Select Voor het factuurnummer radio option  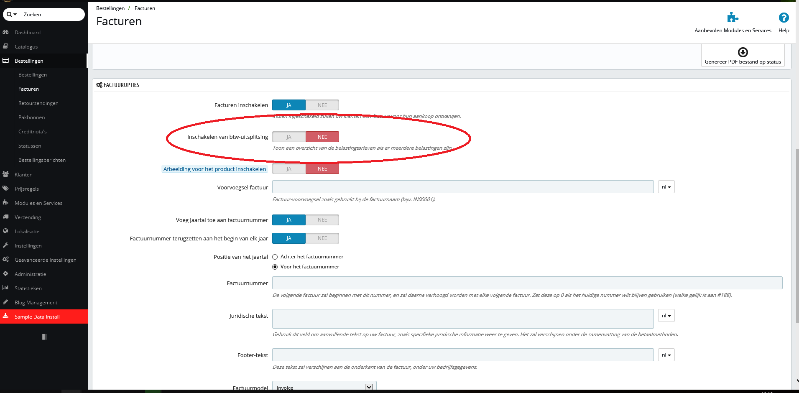[275, 267]
